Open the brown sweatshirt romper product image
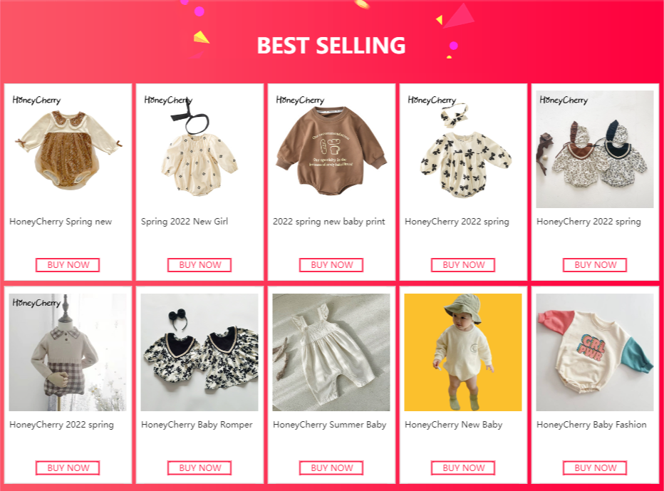The width and height of the screenshot is (664, 491). click(x=331, y=149)
